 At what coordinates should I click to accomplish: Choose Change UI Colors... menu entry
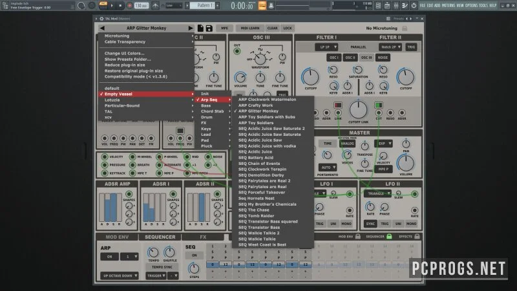(147, 54)
